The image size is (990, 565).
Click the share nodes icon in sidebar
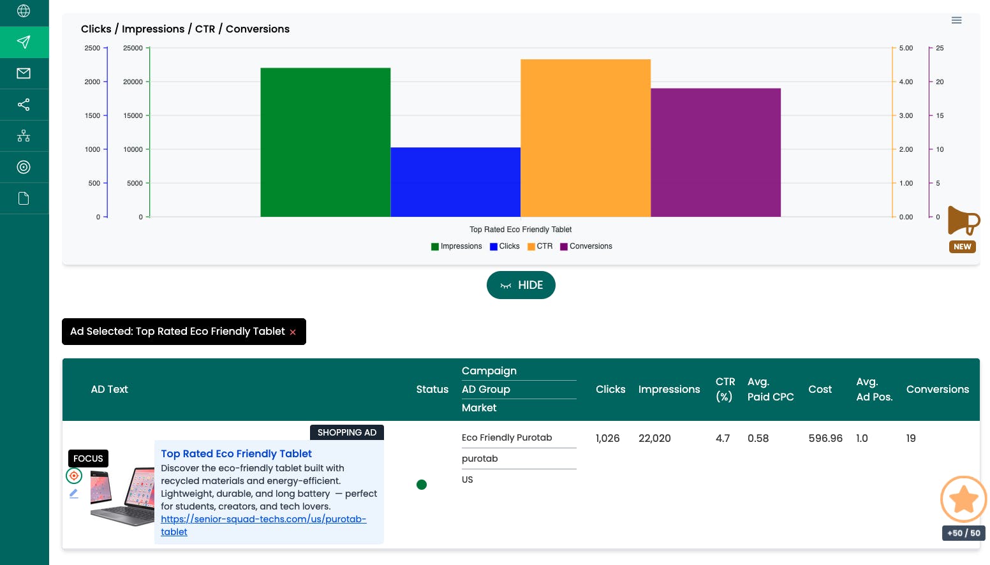click(x=24, y=105)
